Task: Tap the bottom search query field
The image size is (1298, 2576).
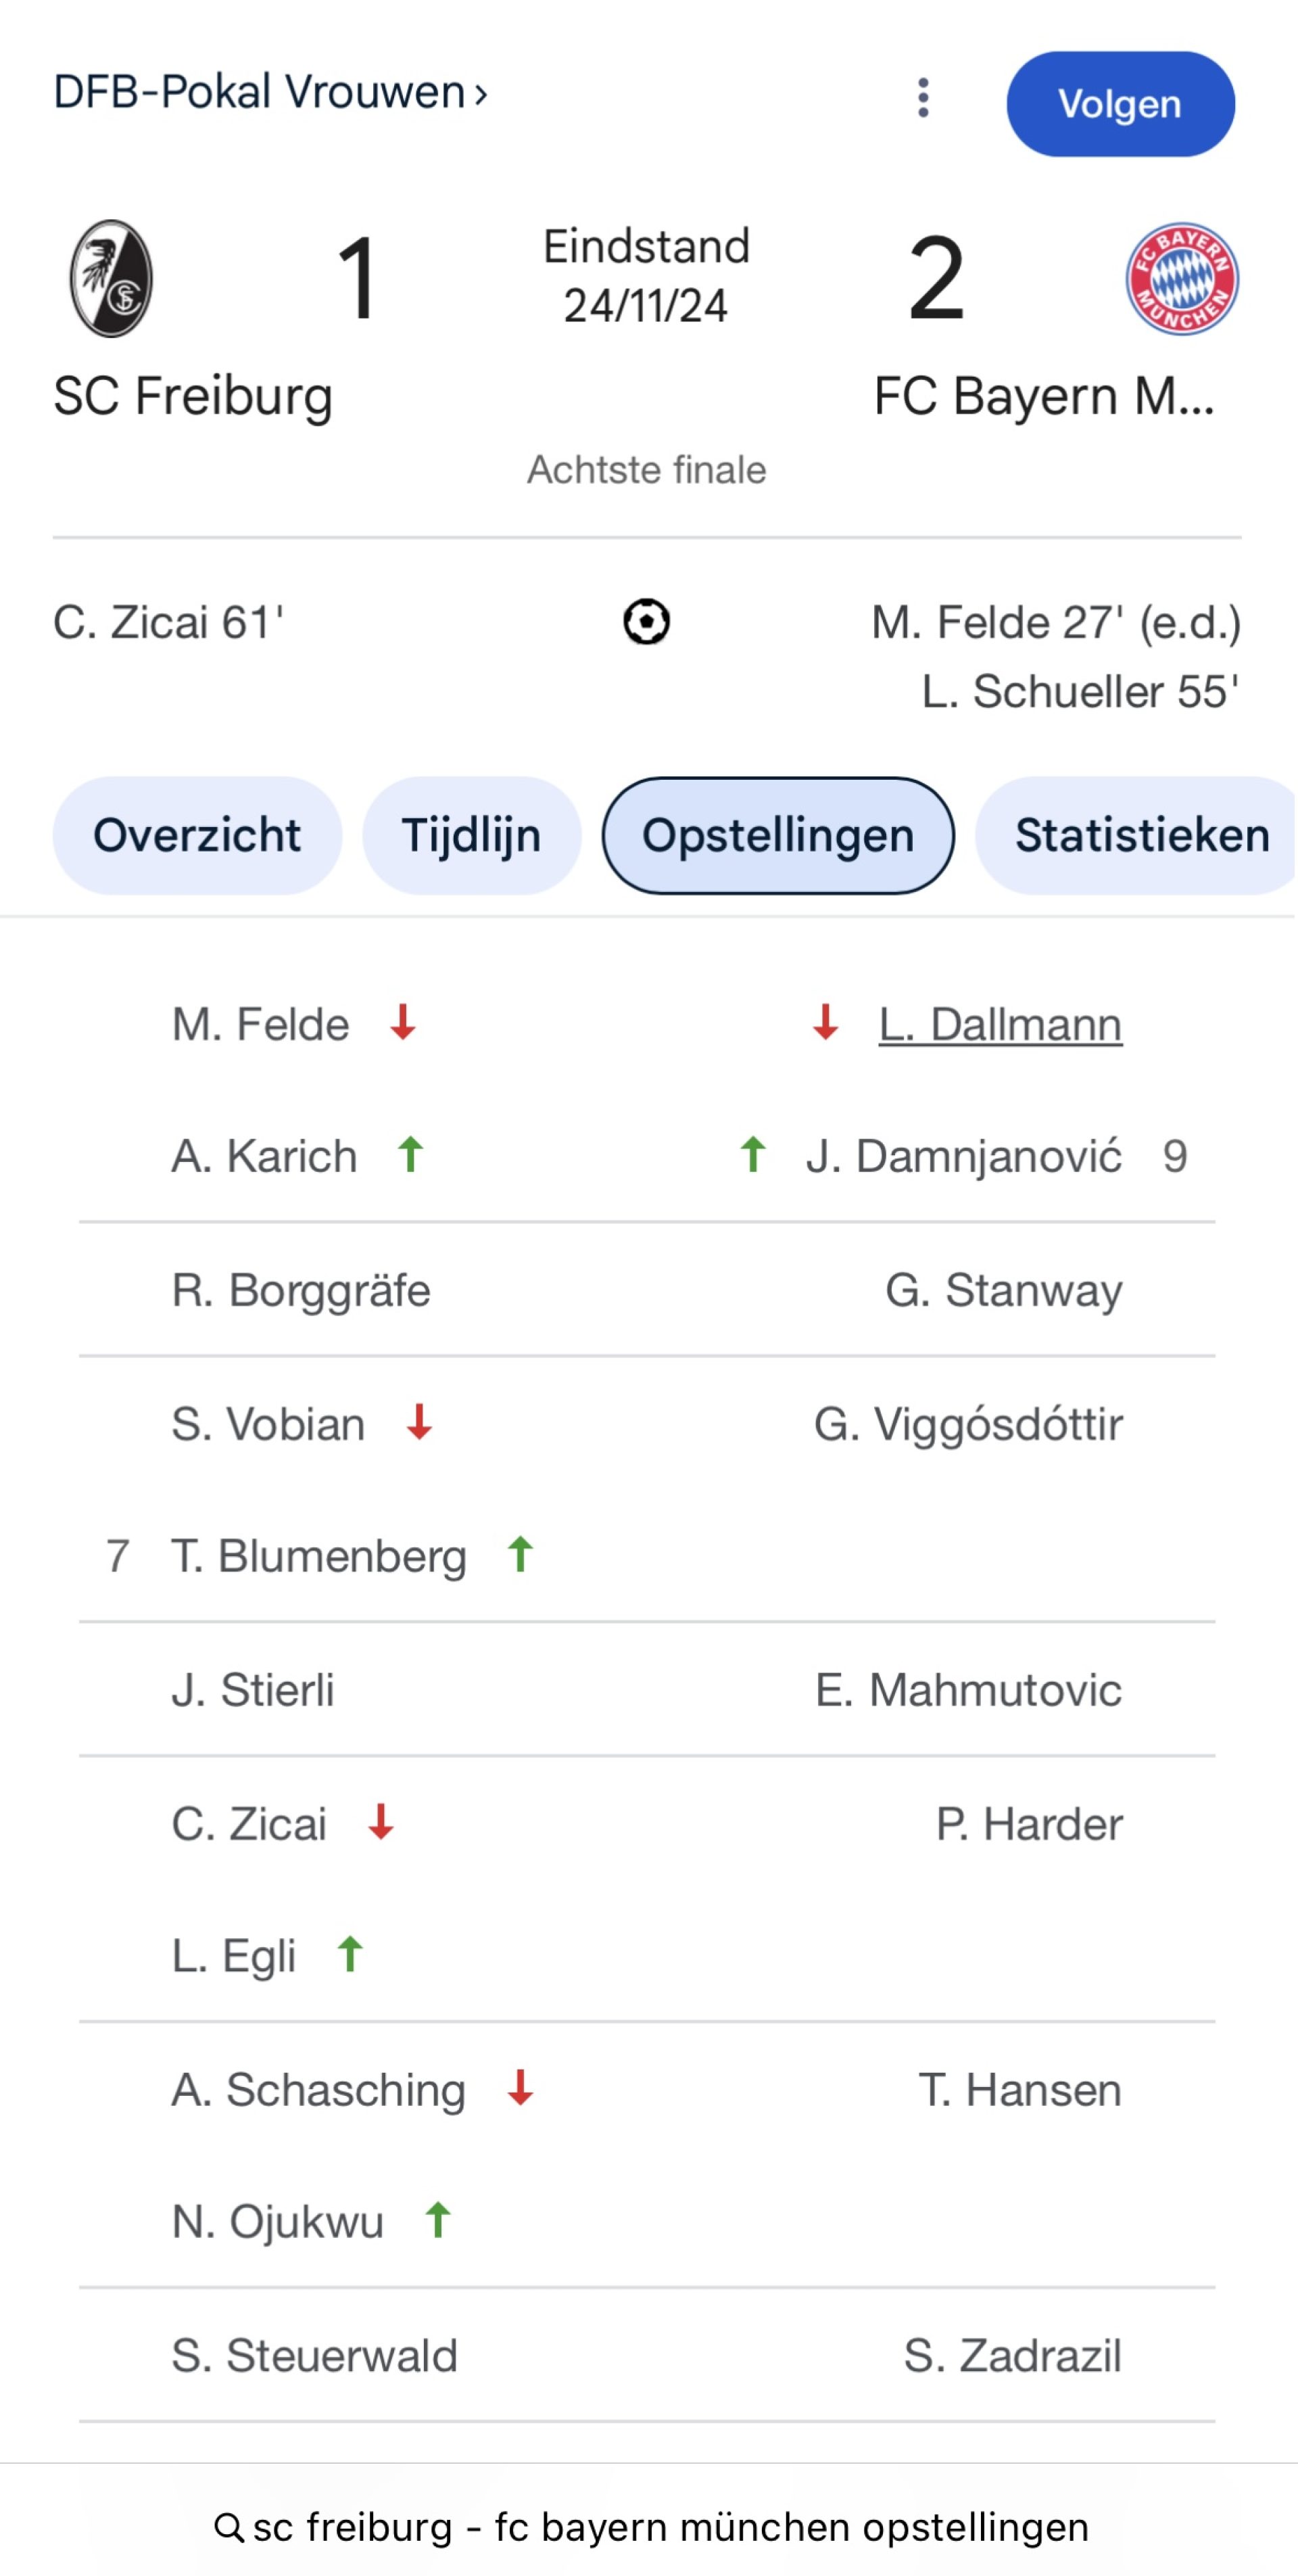Action: coord(670,2528)
